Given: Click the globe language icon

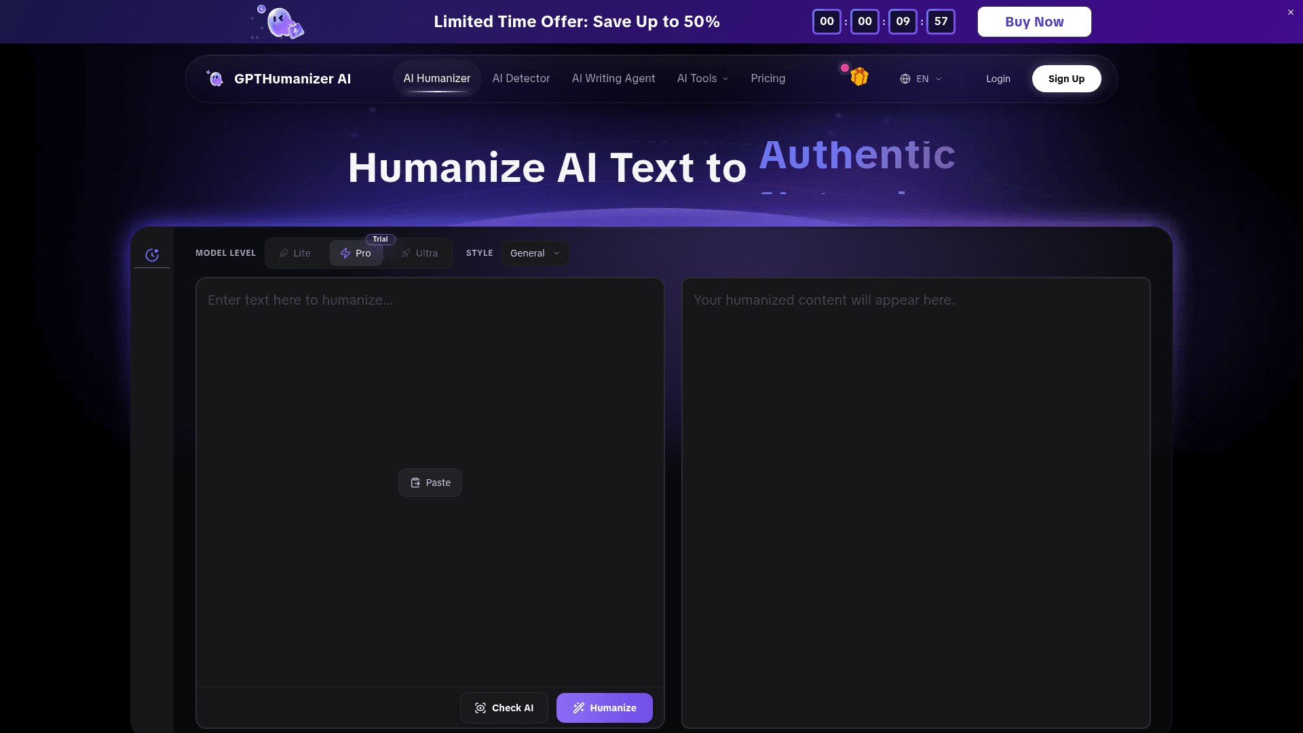Looking at the screenshot, I should point(906,79).
